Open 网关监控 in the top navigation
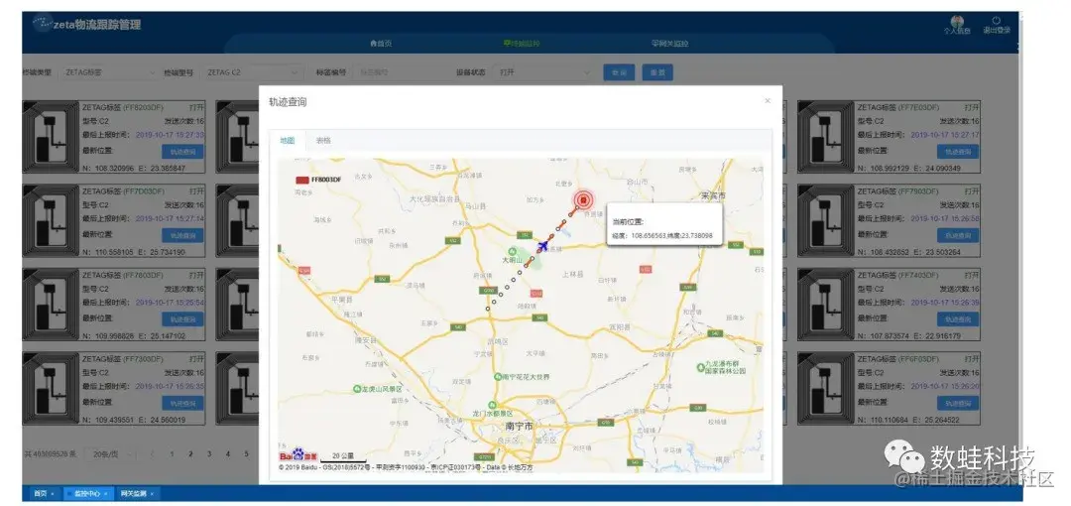This screenshot has width=1071, height=506. pos(669,44)
